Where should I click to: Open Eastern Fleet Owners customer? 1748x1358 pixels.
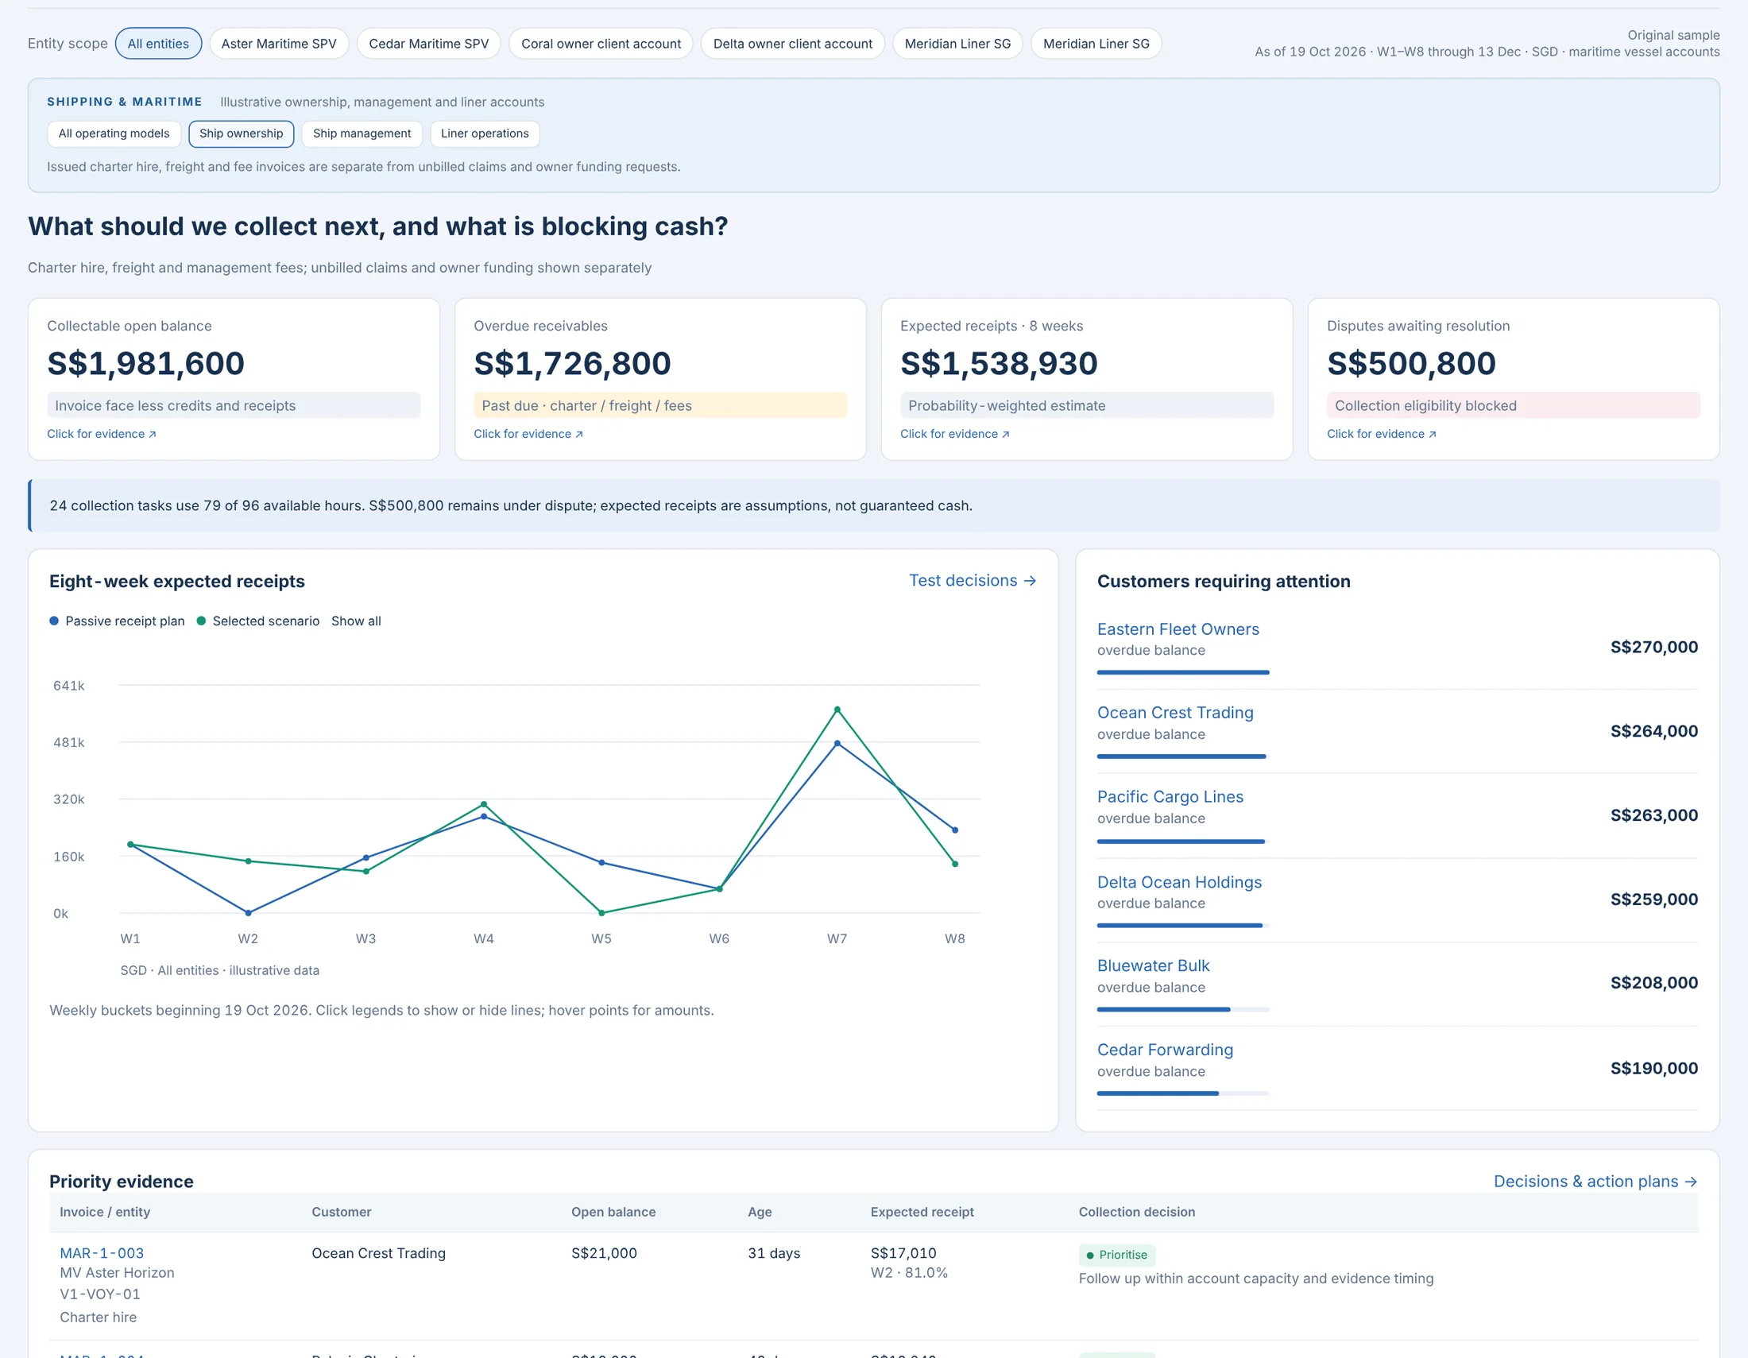click(x=1178, y=629)
